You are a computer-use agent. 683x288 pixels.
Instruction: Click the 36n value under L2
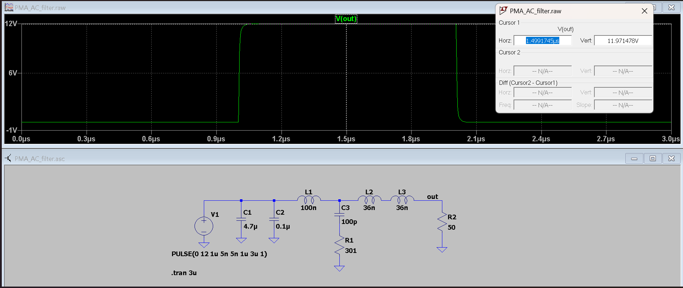369,208
